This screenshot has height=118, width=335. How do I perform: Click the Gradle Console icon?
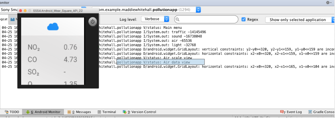pos(310,112)
